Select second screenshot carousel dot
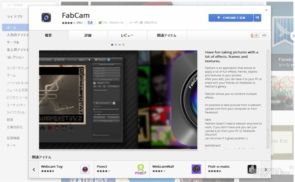This screenshot has height=182, width=295. coord(116,45)
